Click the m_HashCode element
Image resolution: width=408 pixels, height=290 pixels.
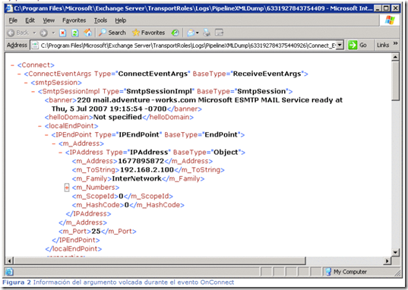[x=128, y=205]
